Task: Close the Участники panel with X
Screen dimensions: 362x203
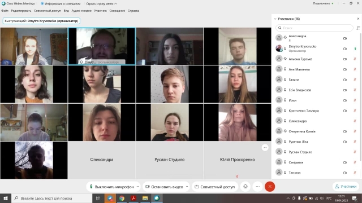Action: (x=358, y=19)
